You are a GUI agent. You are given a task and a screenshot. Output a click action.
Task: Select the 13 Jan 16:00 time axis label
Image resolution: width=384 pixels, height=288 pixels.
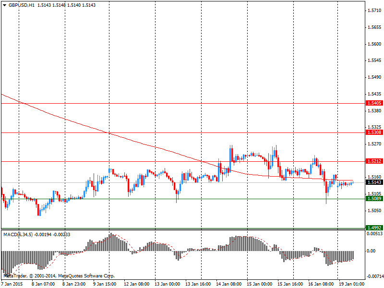(x=198, y=284)
